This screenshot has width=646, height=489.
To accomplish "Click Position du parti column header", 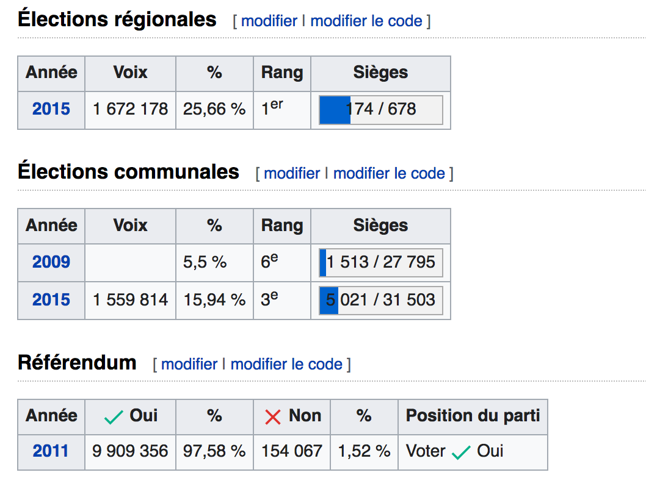I will pos(473,416).
